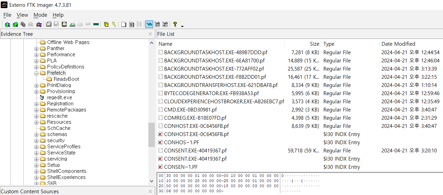This screenshot has width=443, height=195.
Task: Click Remove All Evidence Items icon
Action: click(x=39, y=25)
